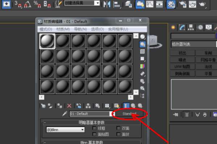Click the red X reset material icon
Screen dimensions: 217x144
[x=69, y=106]
